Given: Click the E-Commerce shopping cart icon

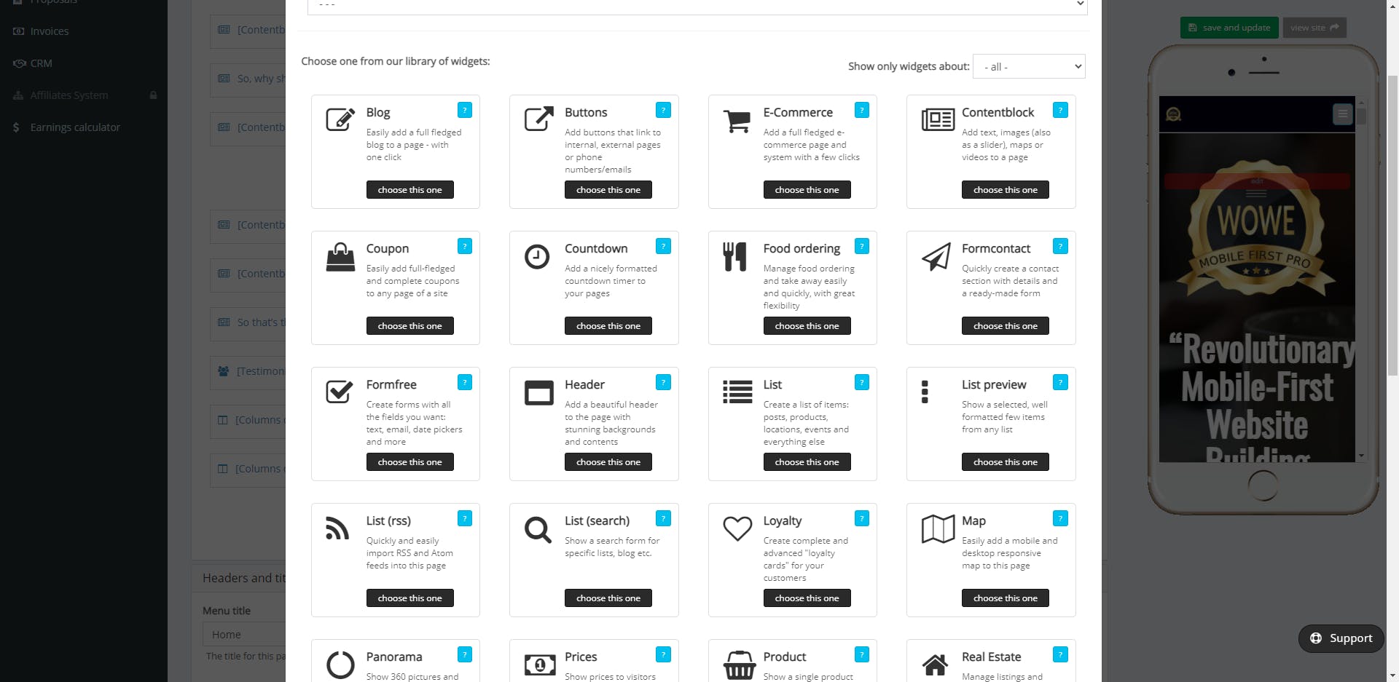Looking at the screenshot, I should click(737, 121).
